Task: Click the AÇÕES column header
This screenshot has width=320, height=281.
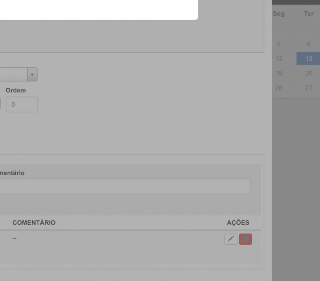Action: tap(238, 223)
